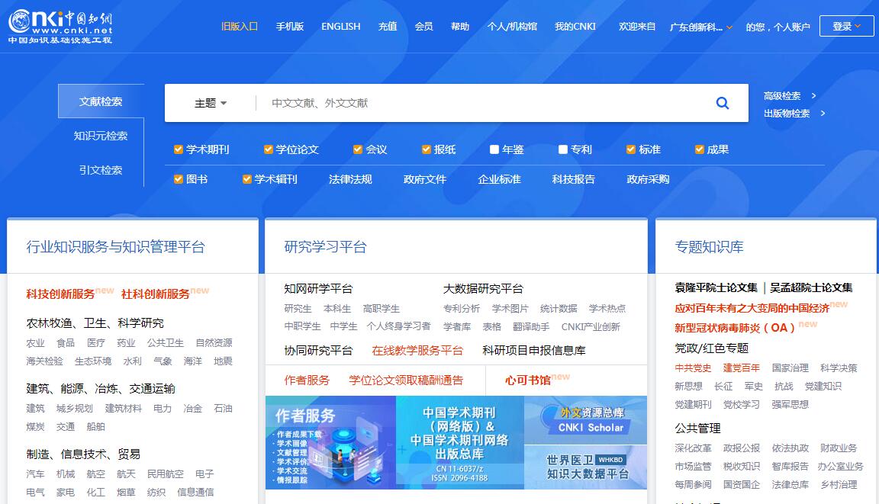Screen dimensions: 879x504
Task: Toggle the 会议 checkbox
Action: (x=358, y=149)
